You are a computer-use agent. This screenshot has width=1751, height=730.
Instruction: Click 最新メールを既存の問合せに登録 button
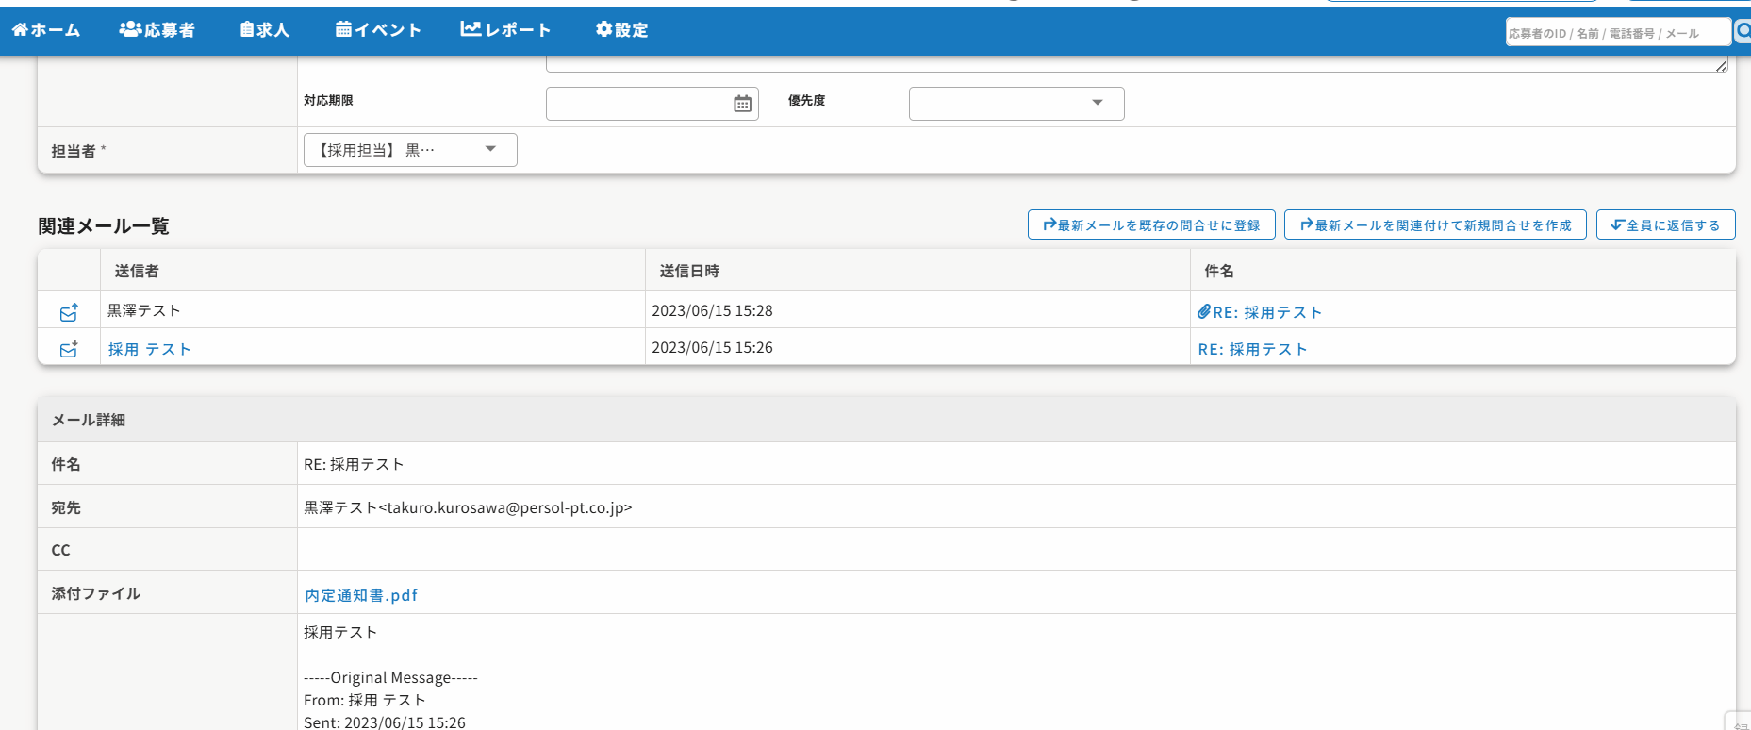point(1150,225)
